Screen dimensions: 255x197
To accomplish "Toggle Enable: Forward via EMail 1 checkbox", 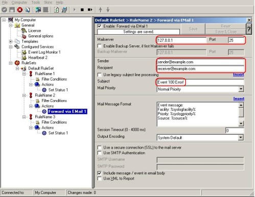I will tap(99, 26).
